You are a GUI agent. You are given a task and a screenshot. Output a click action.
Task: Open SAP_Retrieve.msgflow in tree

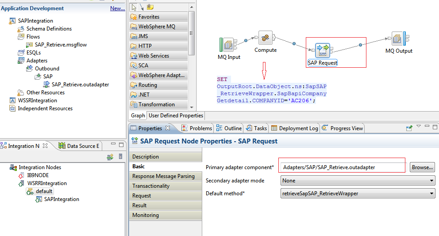(61, 45)
